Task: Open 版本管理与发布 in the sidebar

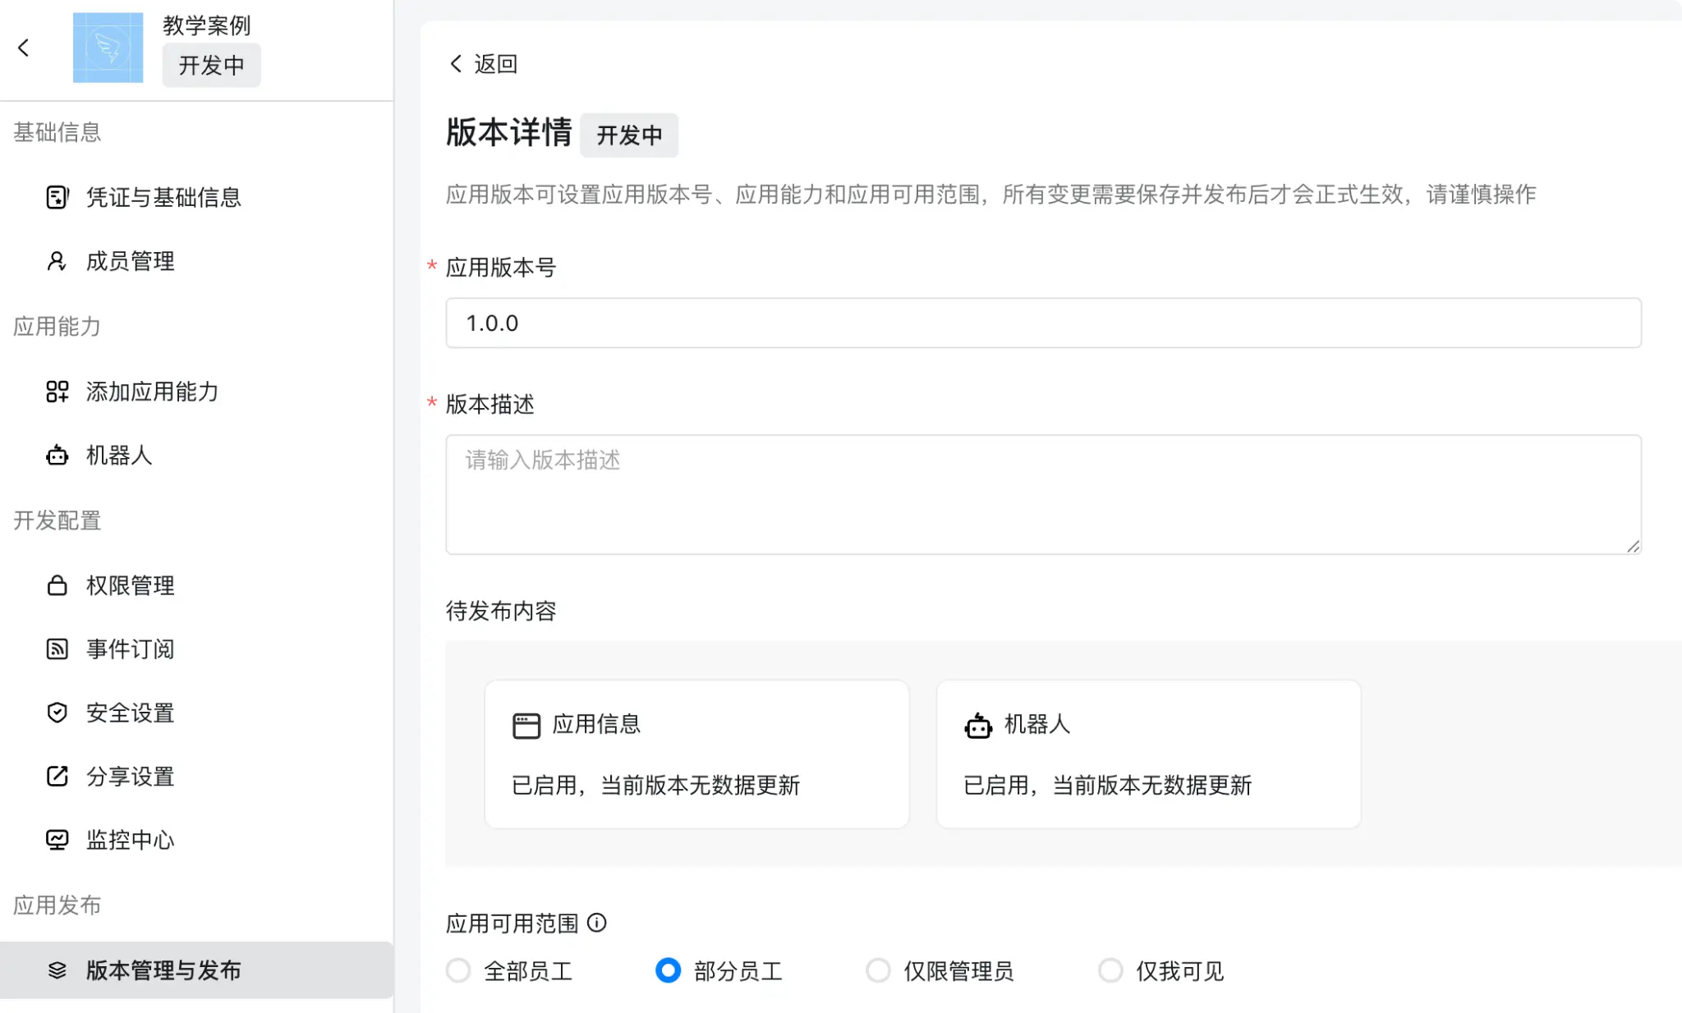Action: pos(162,969)
